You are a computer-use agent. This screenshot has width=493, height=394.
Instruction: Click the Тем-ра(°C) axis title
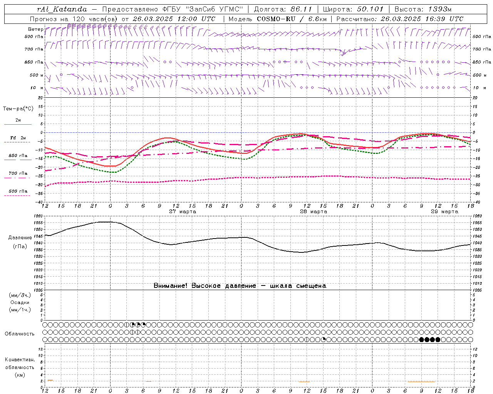click(18, 109)
